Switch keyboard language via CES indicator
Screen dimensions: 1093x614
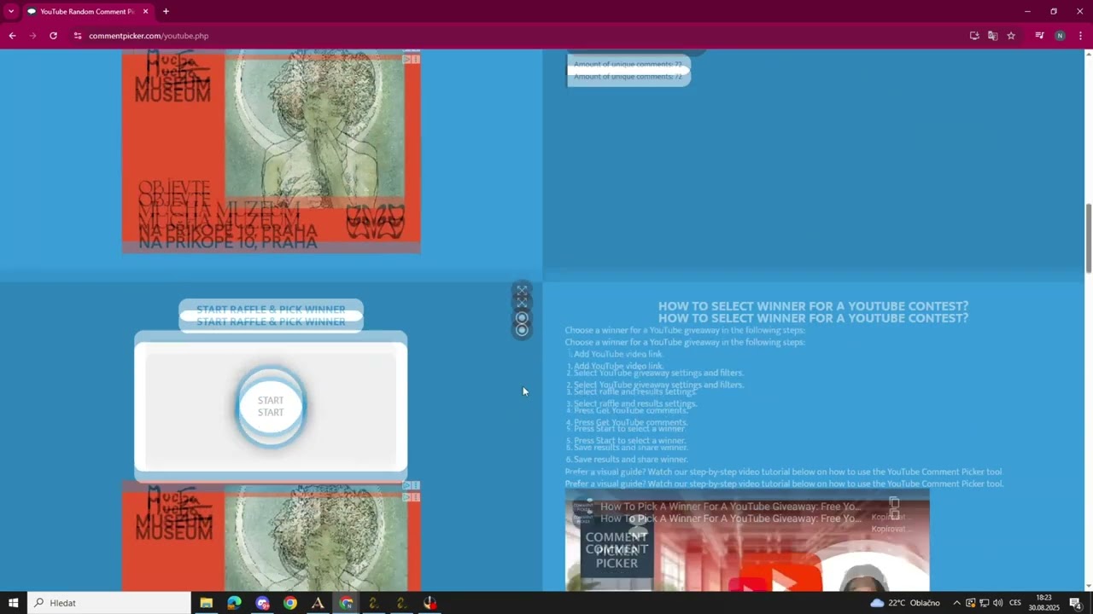1015,603
